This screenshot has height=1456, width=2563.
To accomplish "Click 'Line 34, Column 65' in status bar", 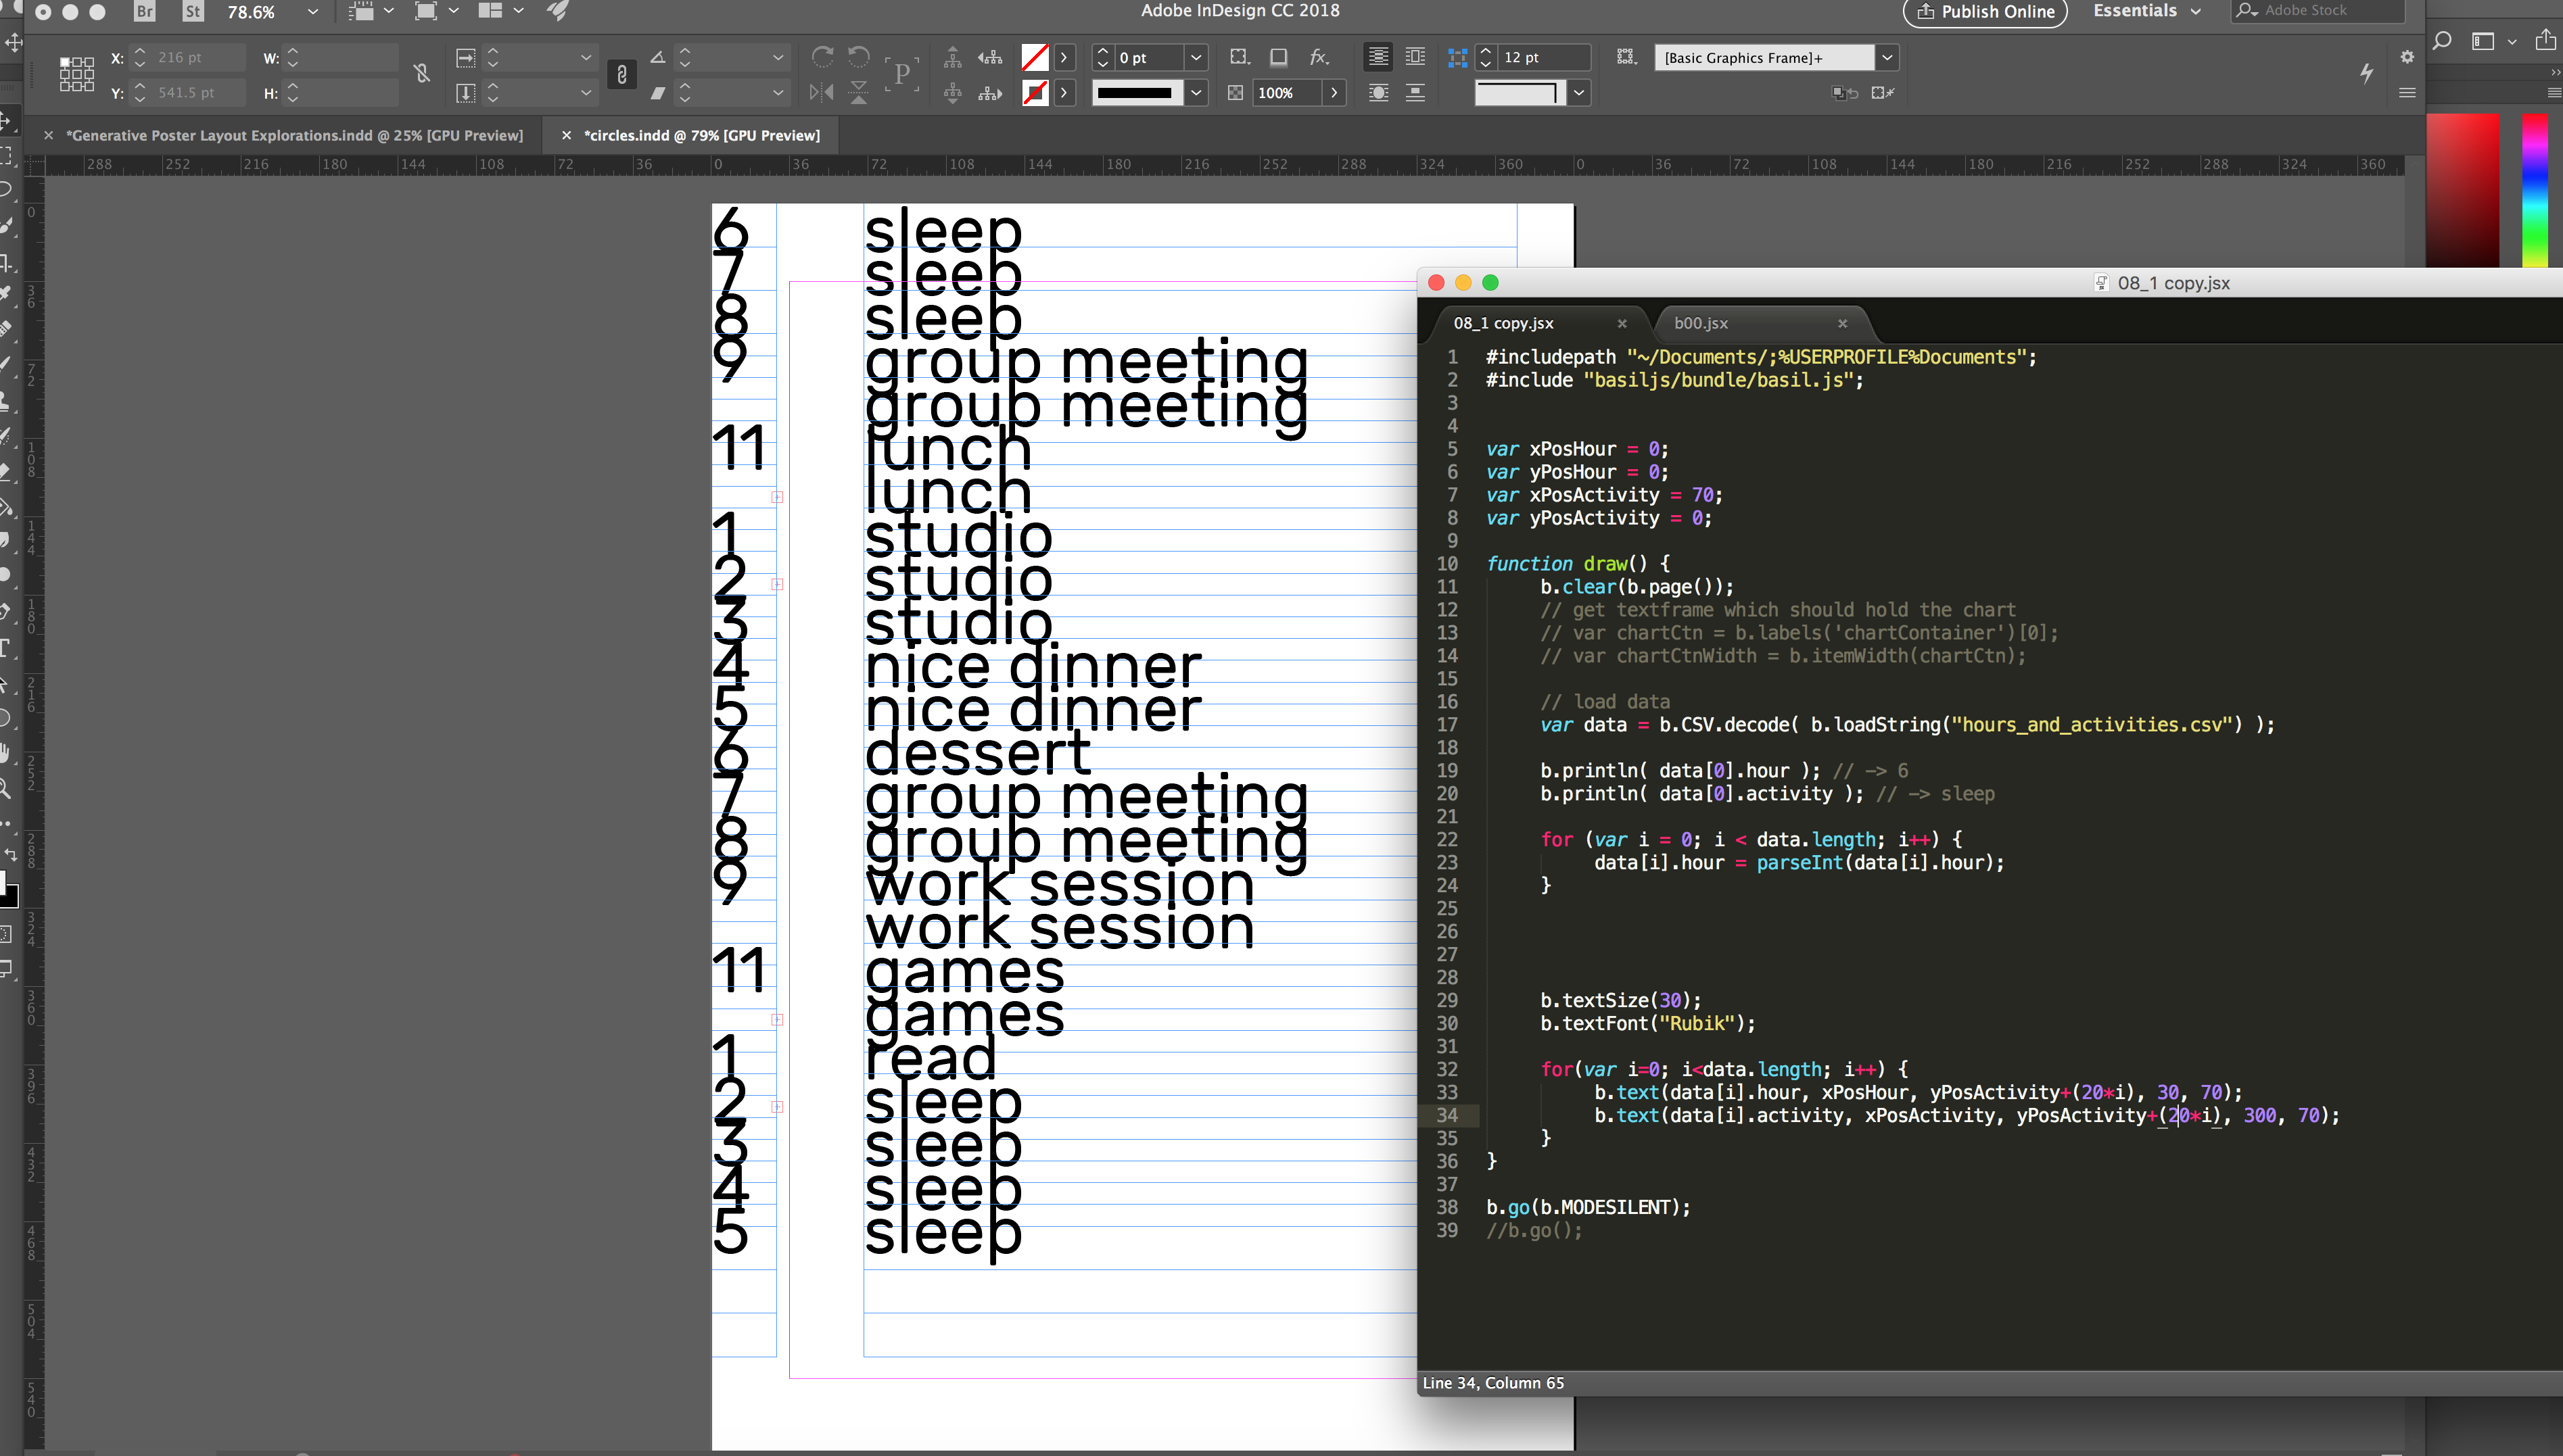I will coord(1492,1383).
